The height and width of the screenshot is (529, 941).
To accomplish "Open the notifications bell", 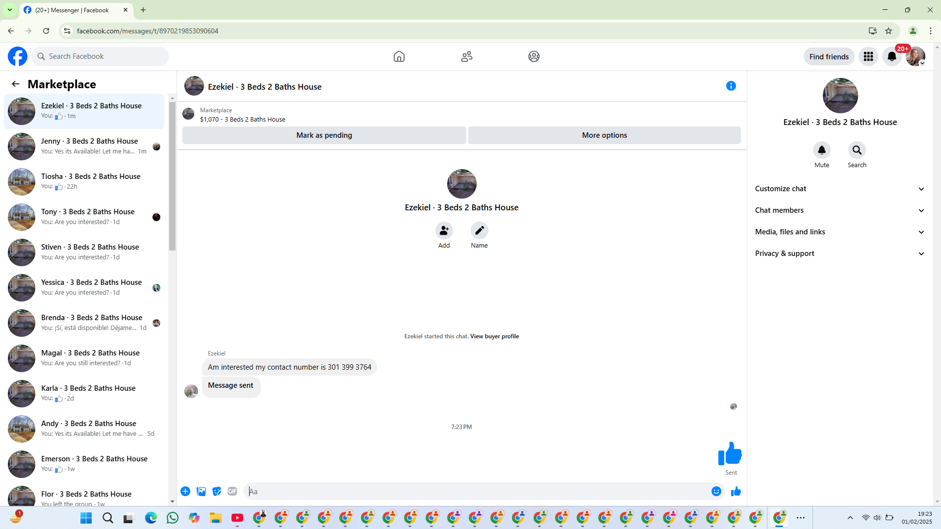I will coord(892,56).
